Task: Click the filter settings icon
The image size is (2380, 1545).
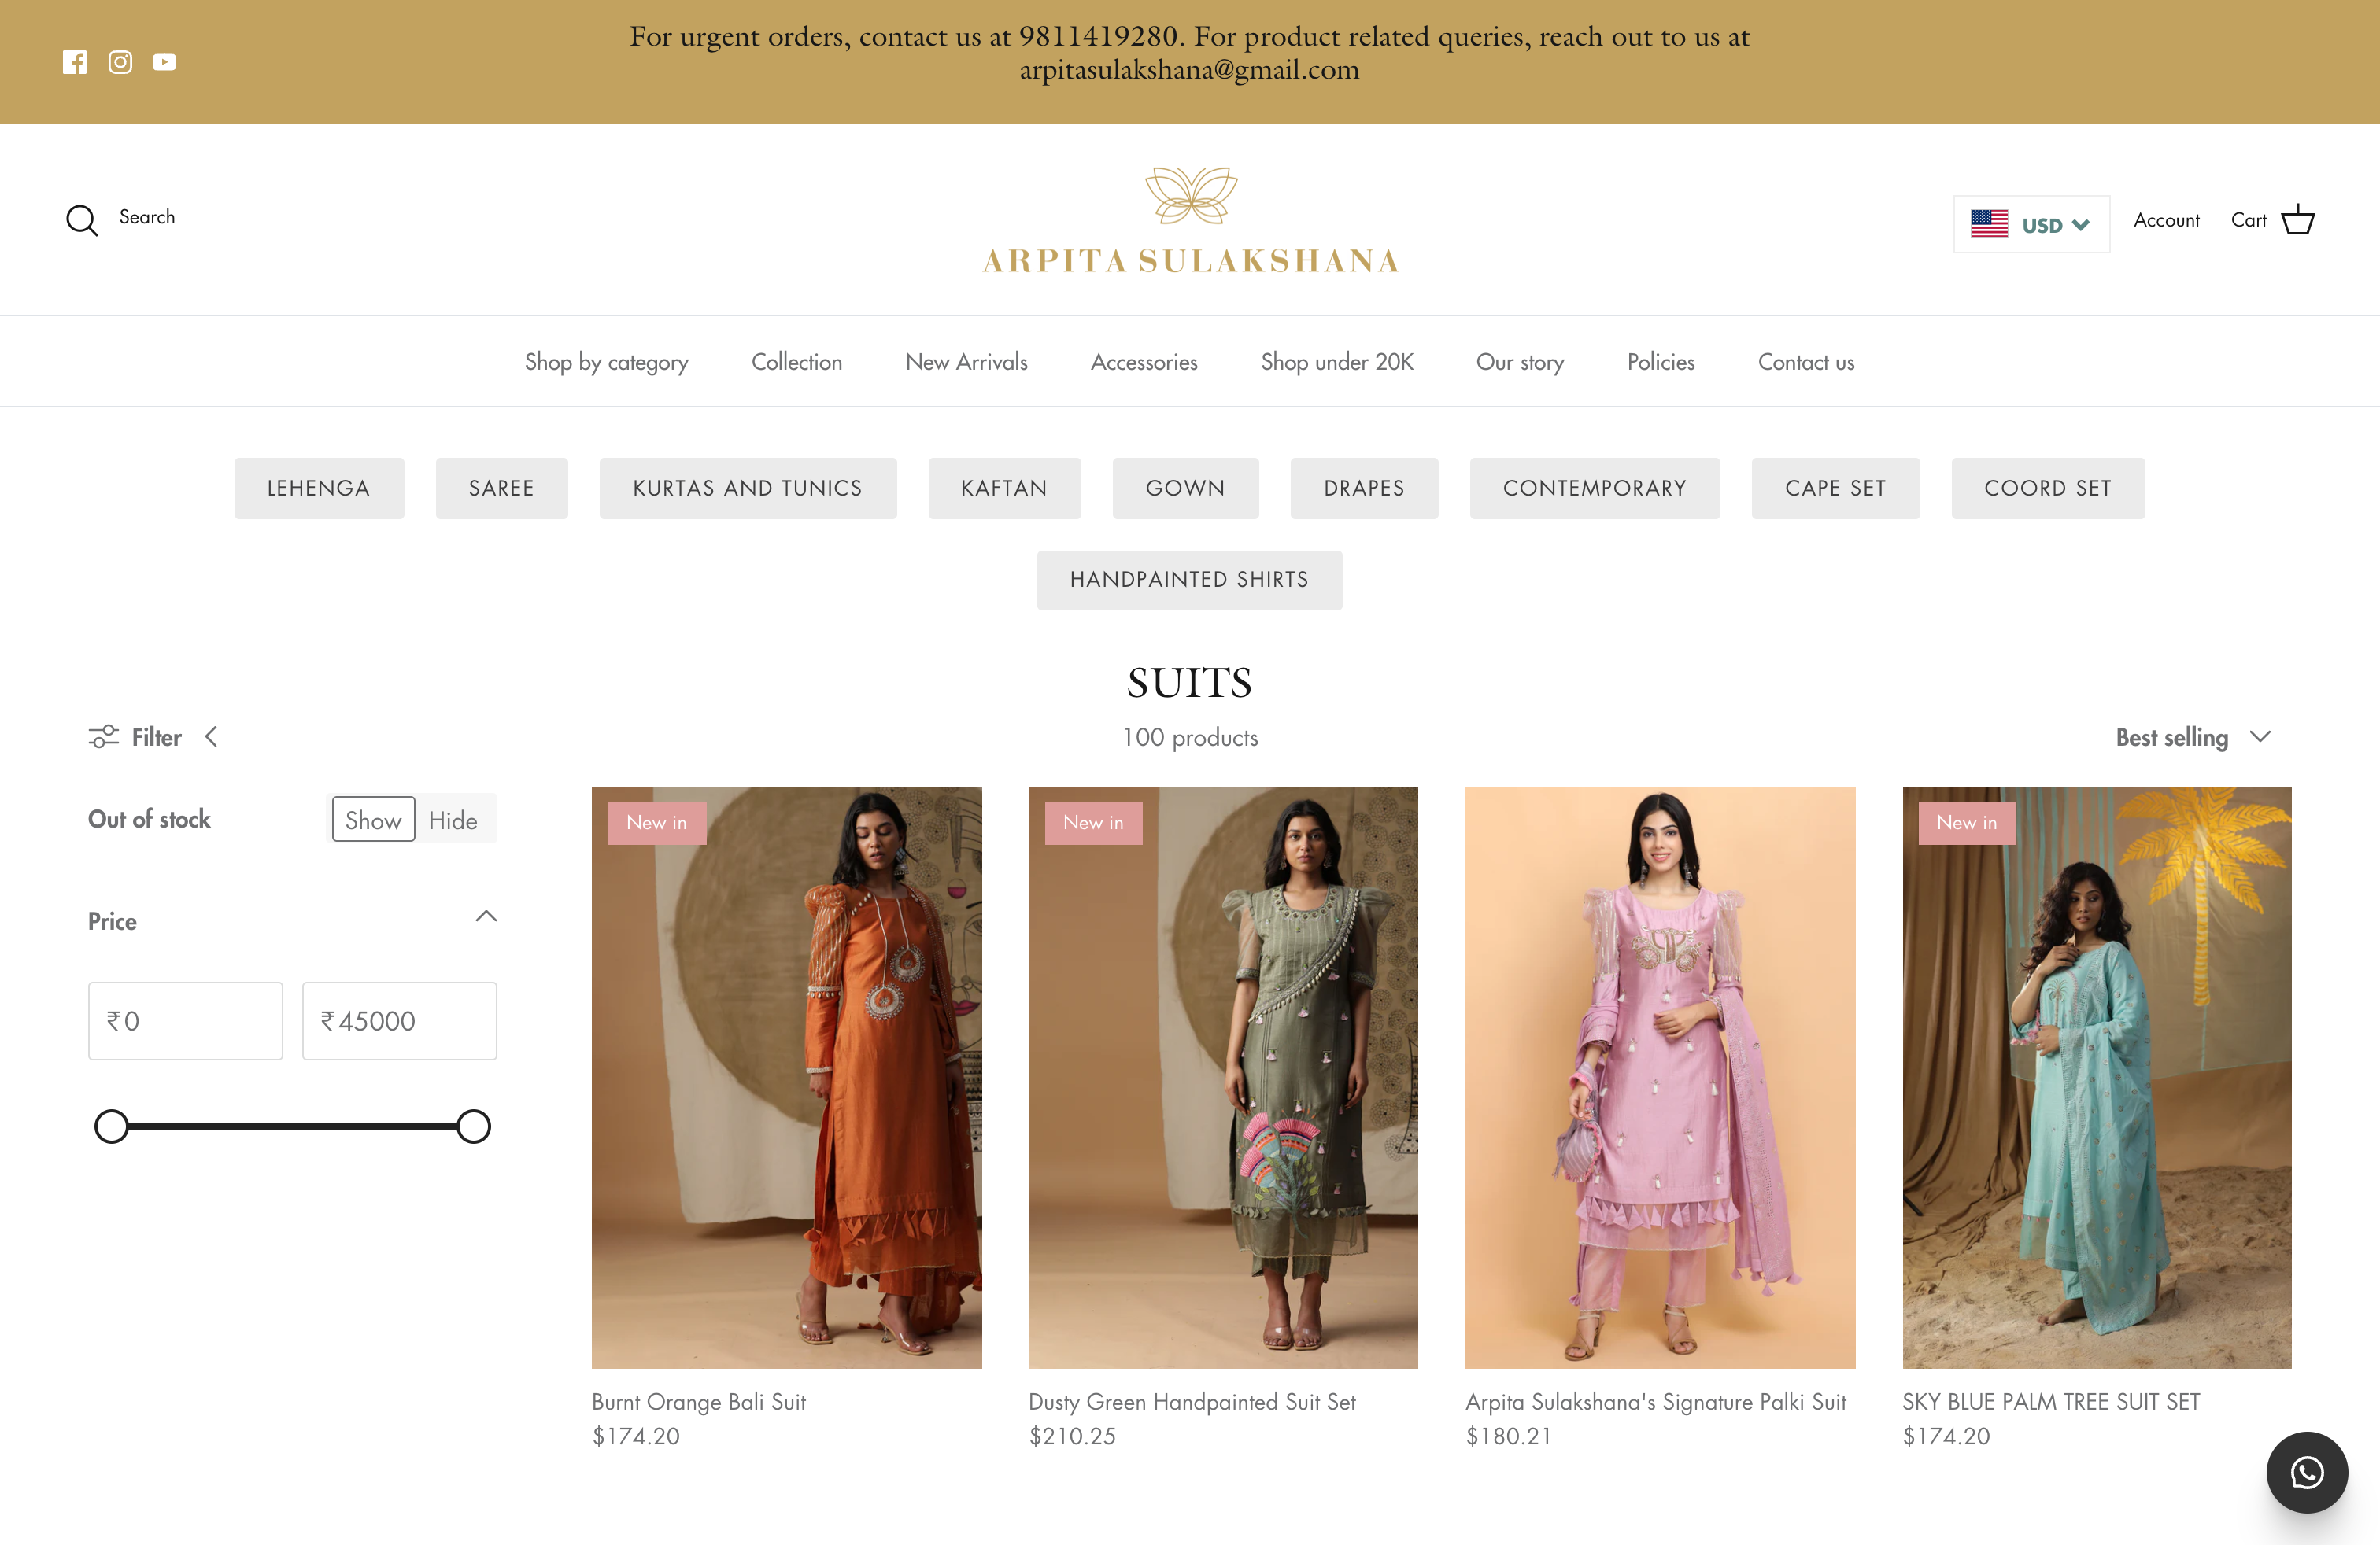Action: [103, 736]
